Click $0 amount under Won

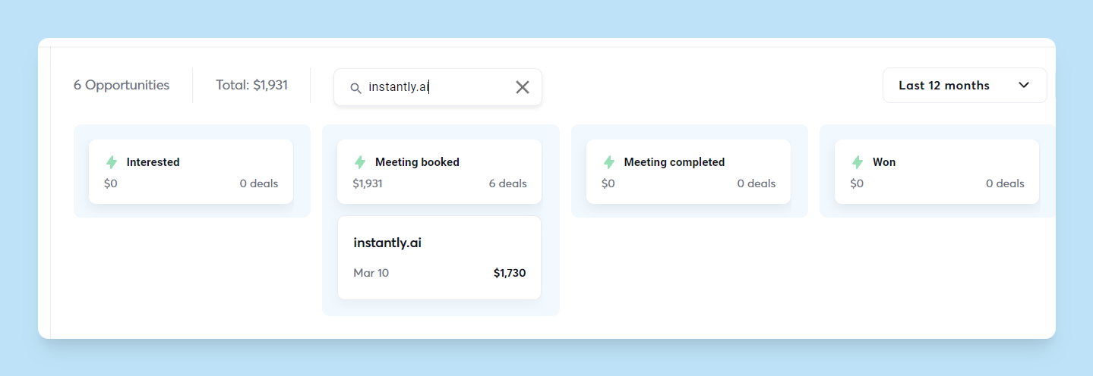857,183
